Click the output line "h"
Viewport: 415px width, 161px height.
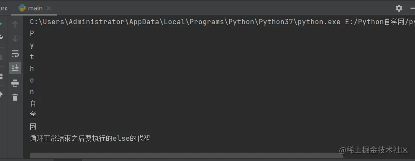[x=32, y=69]
